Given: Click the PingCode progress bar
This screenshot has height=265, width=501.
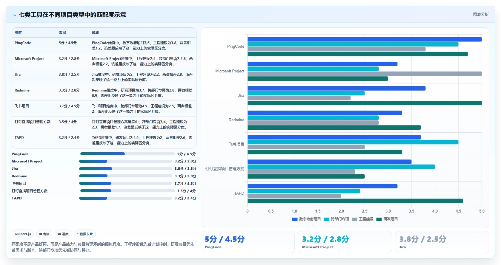Looking at the screenshot, I should point(127,154).
